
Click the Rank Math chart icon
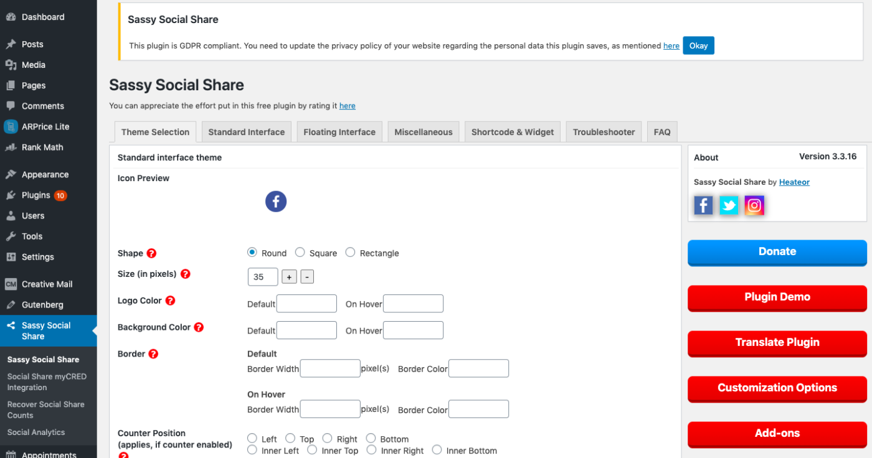[x=11, y=147]
